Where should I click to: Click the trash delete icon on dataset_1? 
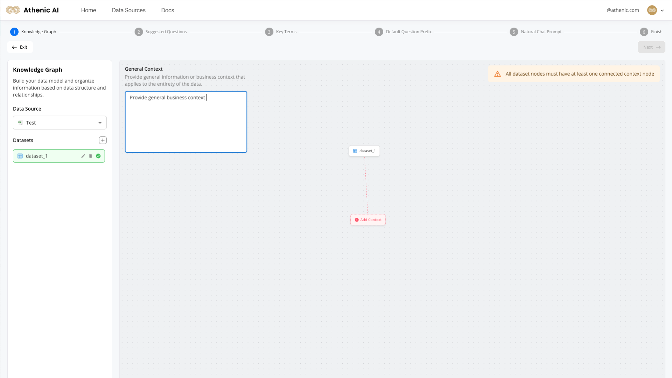pos(91,156)
